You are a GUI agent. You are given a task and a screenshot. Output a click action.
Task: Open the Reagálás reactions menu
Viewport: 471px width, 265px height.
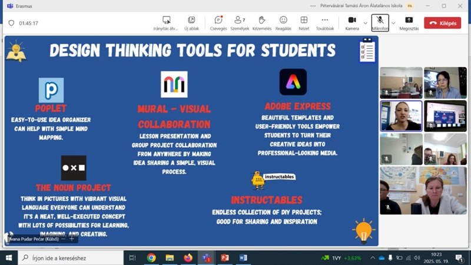pyautogui.click(x=283, y=23)
